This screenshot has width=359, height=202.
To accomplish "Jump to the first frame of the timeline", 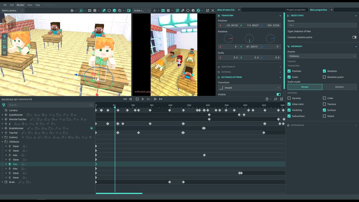I will pos(125,99).
